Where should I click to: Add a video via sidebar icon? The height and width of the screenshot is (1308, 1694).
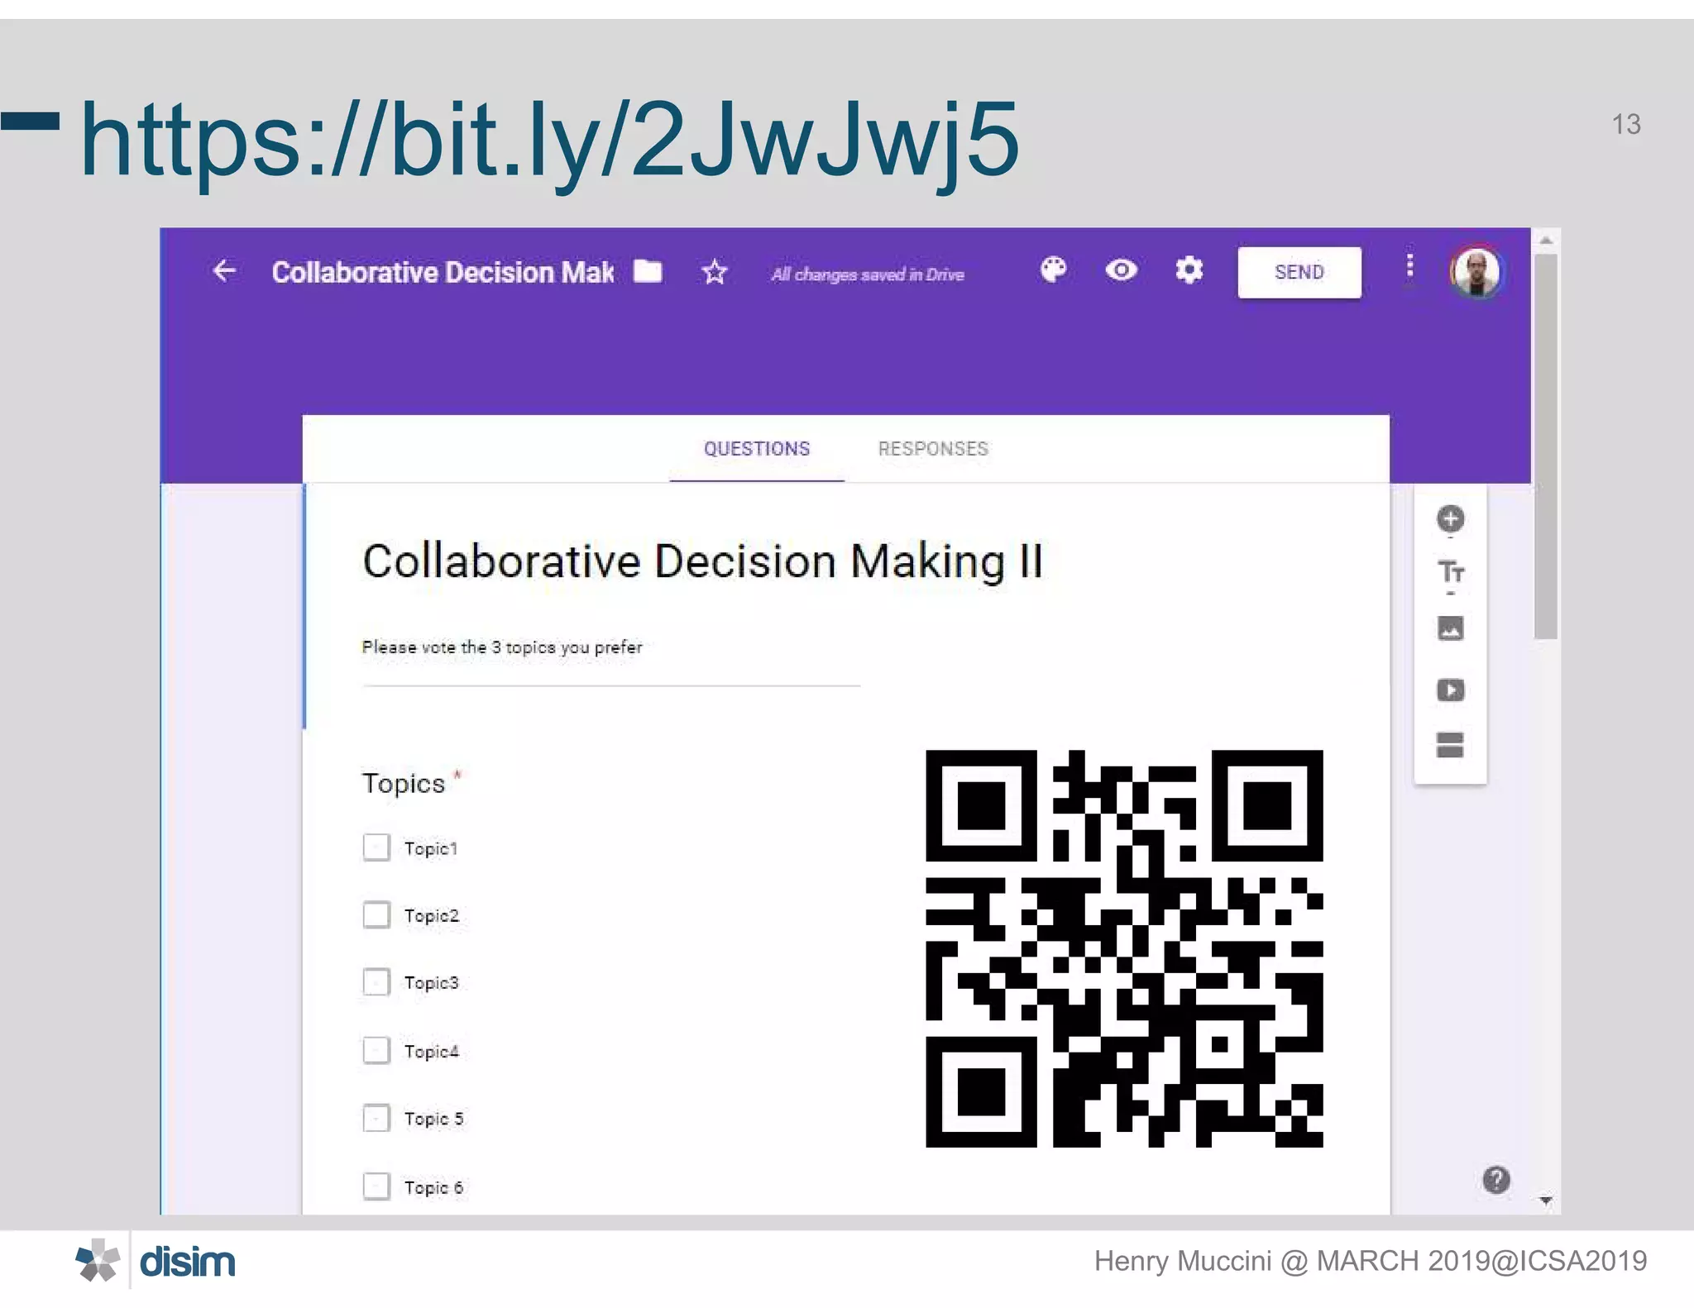click(1450, 690)
